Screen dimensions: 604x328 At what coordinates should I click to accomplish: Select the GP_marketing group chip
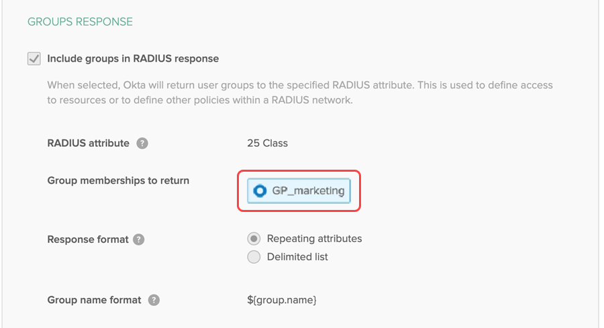tap(299, 191)
